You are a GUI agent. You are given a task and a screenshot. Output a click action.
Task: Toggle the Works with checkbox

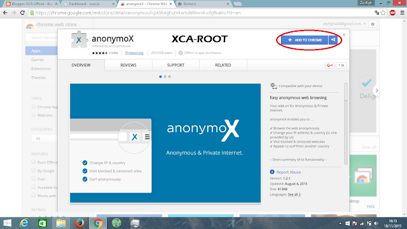[33, 195]
